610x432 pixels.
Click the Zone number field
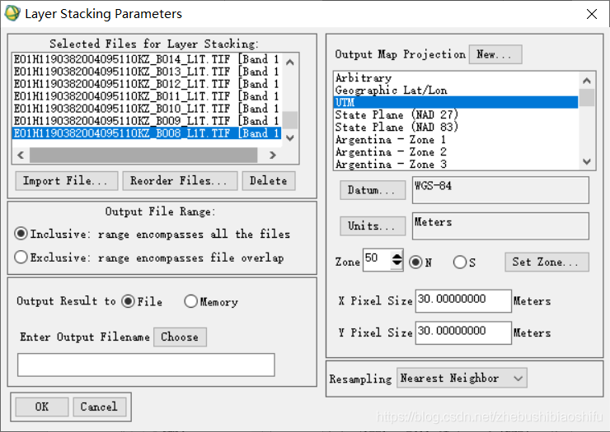(x=377, y=260)
